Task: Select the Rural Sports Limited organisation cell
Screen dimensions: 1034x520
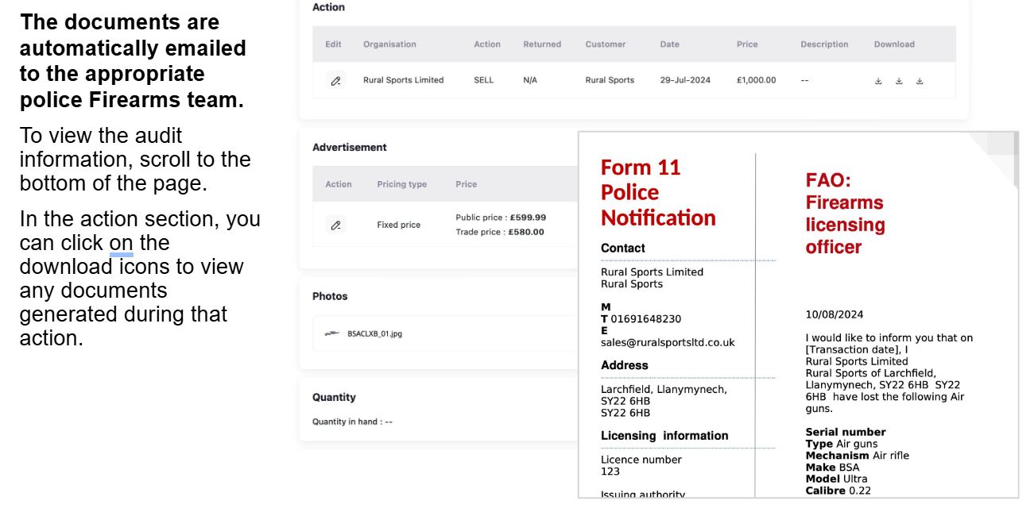Action: (403, 80)
